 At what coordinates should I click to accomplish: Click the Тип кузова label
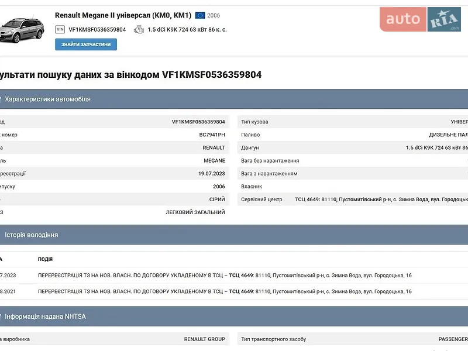[254, 122]
